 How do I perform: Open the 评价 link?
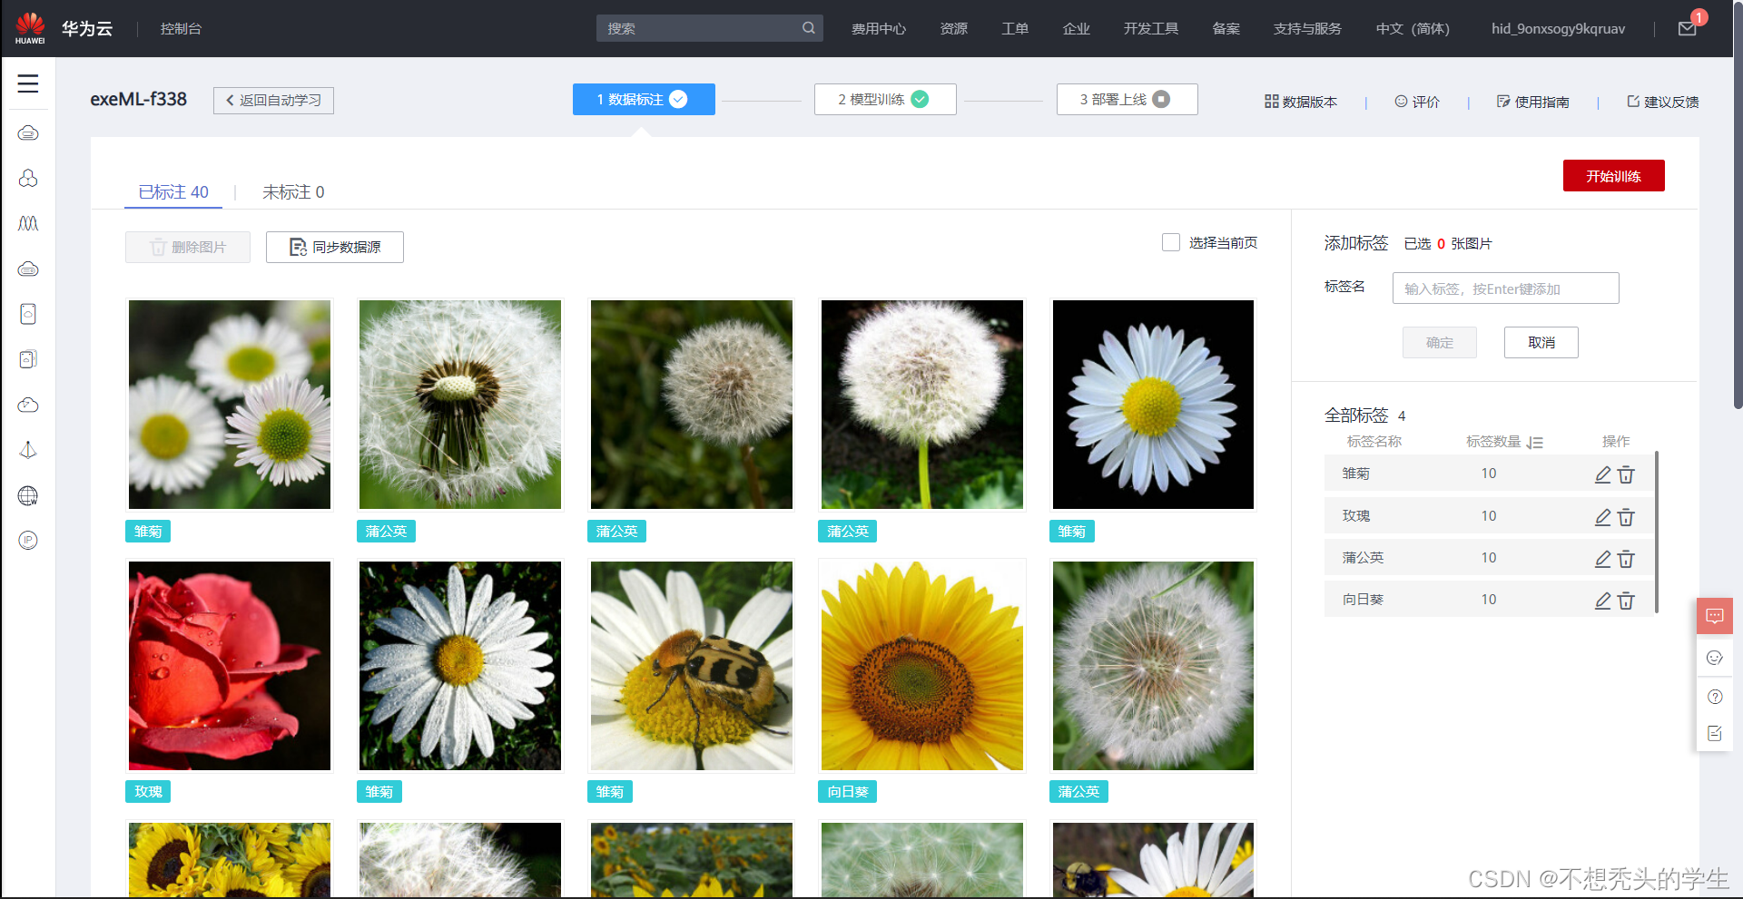(x=1417, y=102)
